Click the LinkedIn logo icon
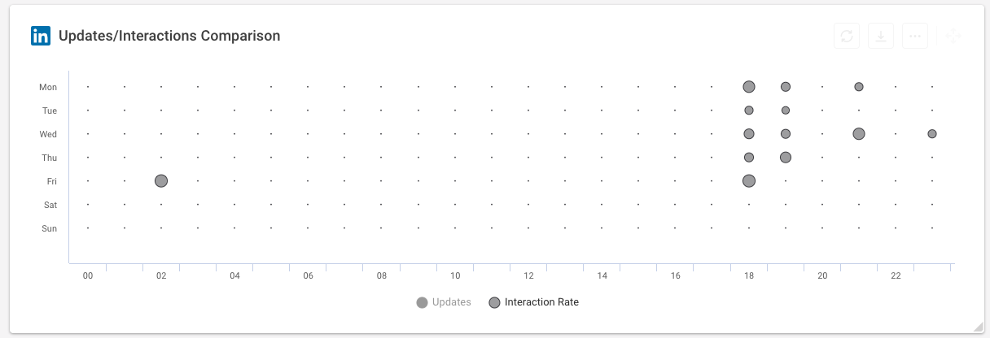 click(41, 36)
